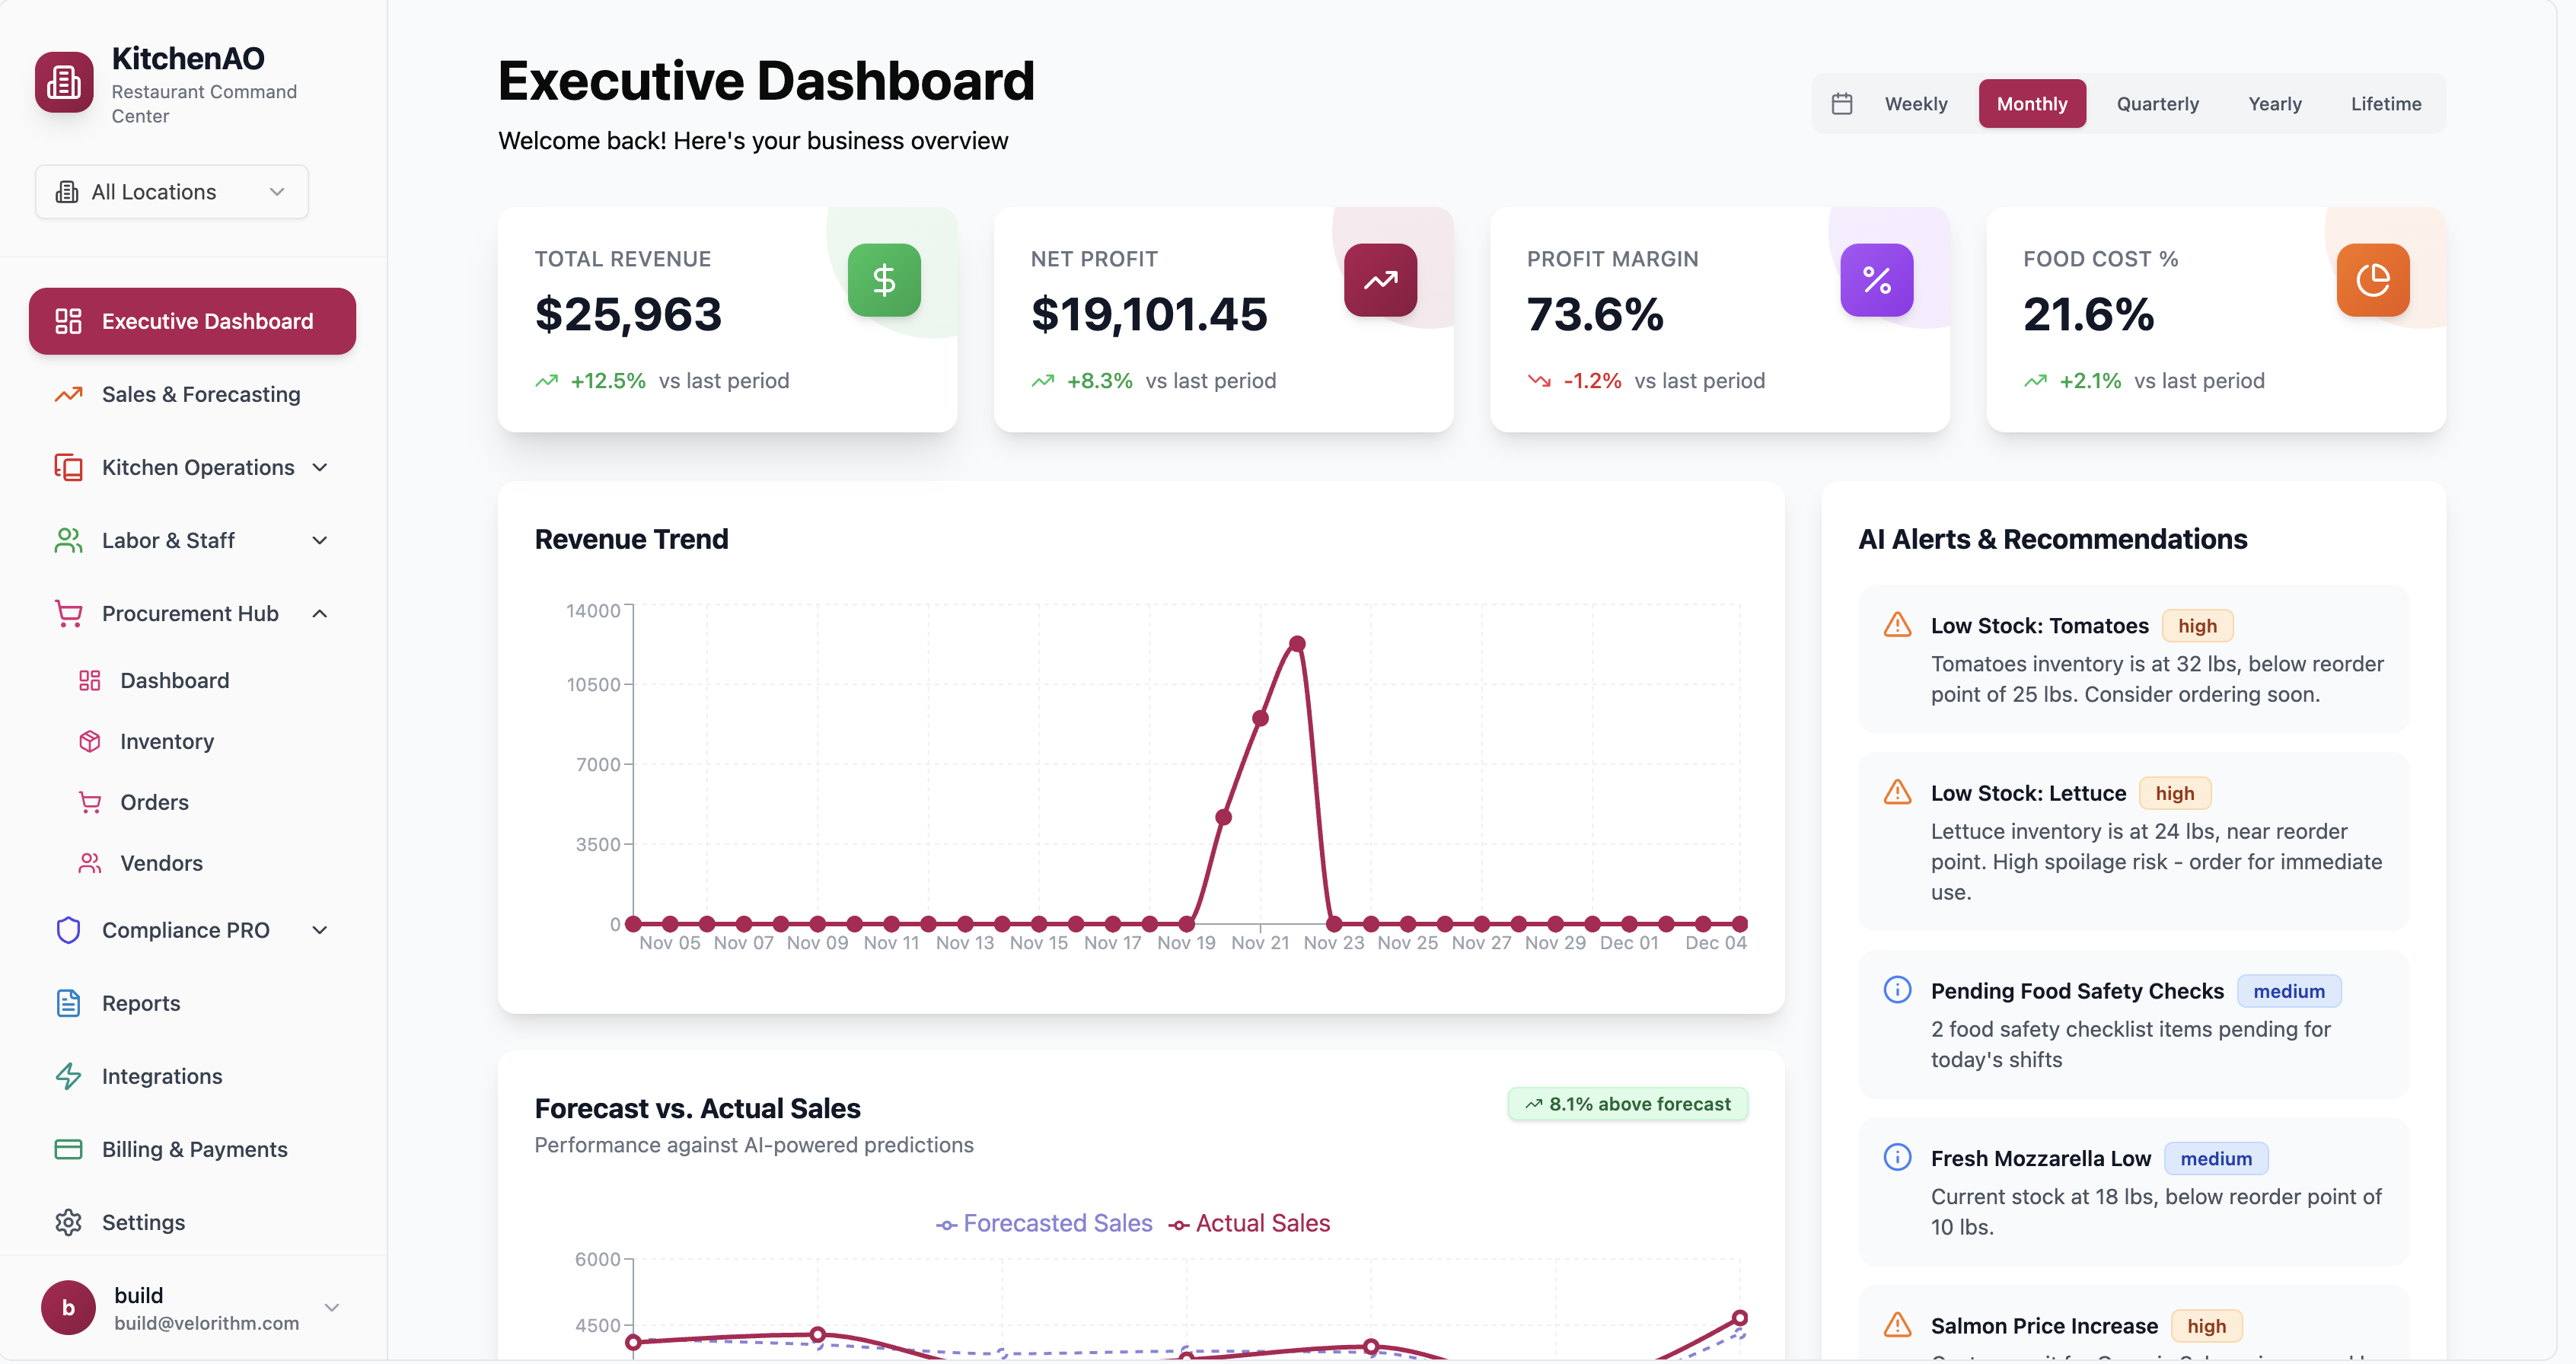Switch to the Quarterly view tab
This screenshot has width=2576, height=1364.
(2157, 103)
